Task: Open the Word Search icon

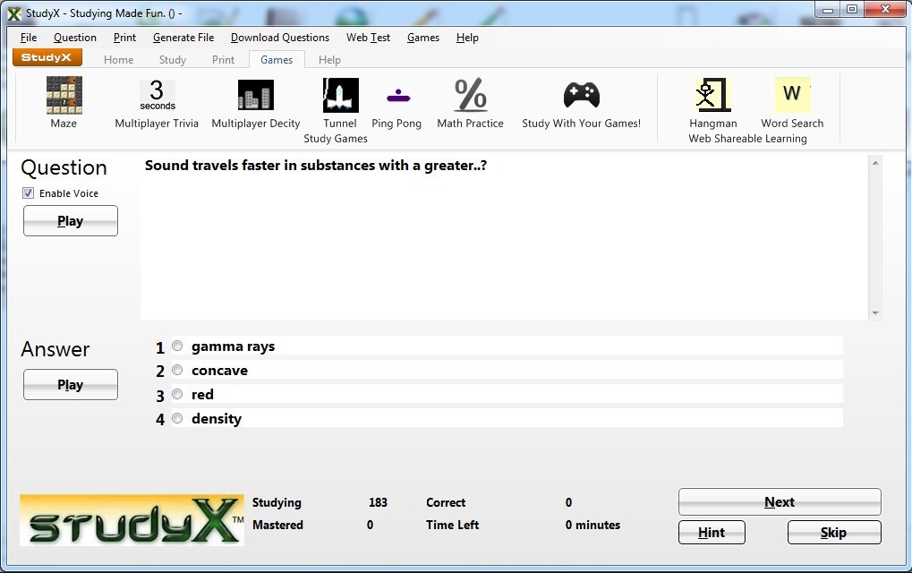Action: tap(793, 95)
